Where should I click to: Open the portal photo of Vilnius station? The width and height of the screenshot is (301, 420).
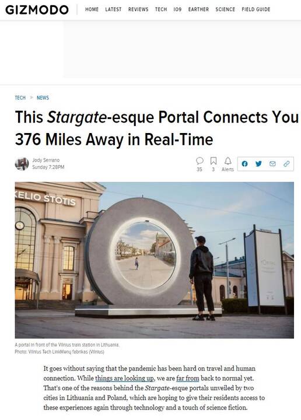click(x=155, y=260)
